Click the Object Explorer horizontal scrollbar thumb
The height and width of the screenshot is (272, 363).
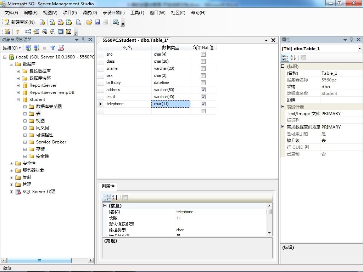tap(39, 260)
